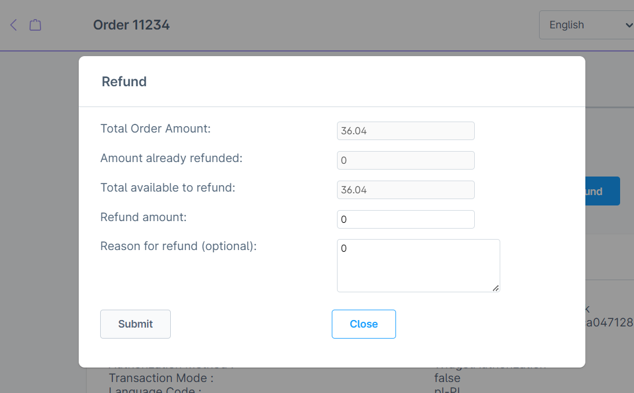The width and height of the screenshot is (634, 393).
Task: Click the "Amount already refunded:" label
Action: 171,158
